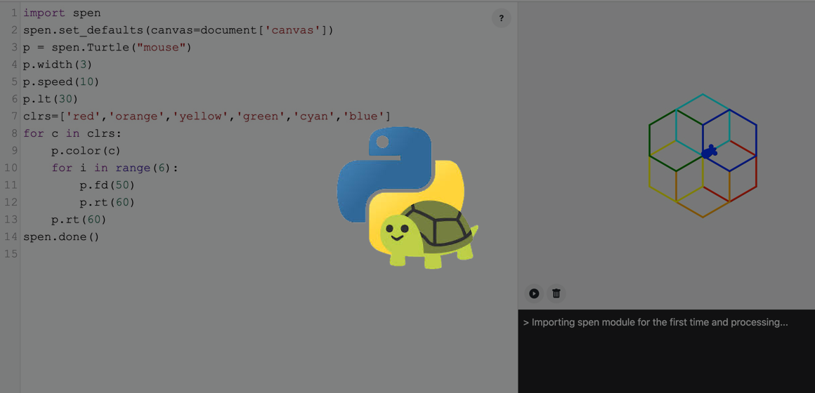The height and width of the screenshot is (393, 815).
Task: Run the code with the play button
Action: click(x=534, y=293)
